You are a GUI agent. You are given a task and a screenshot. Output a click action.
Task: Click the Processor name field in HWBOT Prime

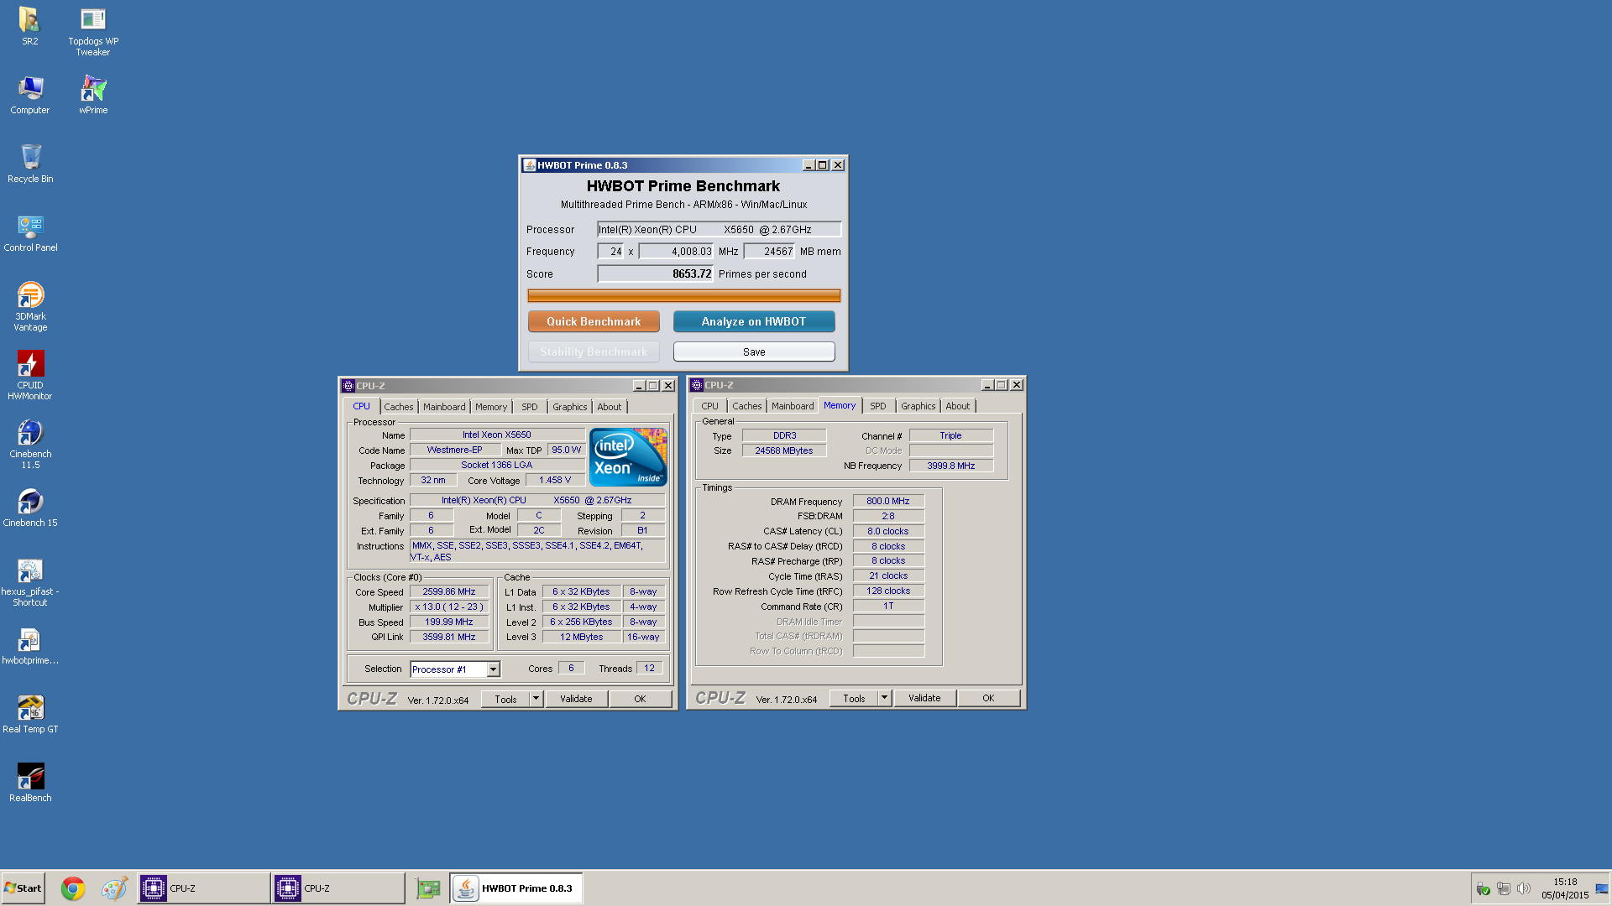(719, 229)
